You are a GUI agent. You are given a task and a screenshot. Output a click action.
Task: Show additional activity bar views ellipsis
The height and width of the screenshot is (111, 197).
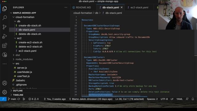[x=5, y=64]
